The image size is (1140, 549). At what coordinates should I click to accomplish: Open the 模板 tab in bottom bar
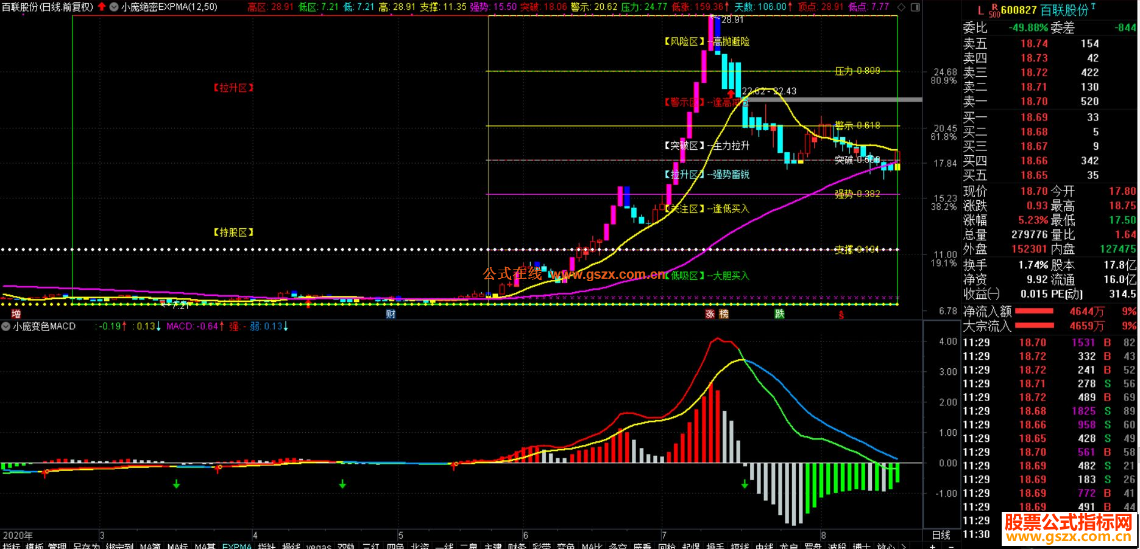(34, 545)
